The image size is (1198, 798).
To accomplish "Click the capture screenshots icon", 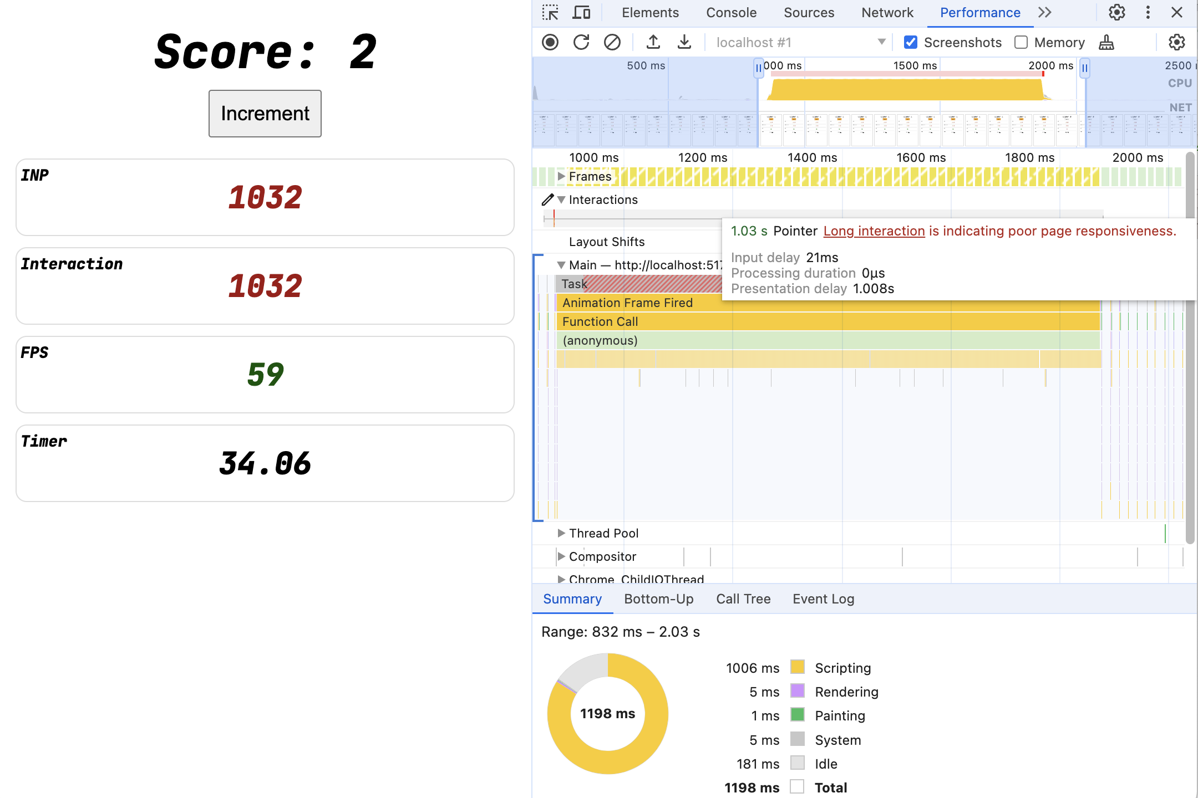I will tap(912, 41).
